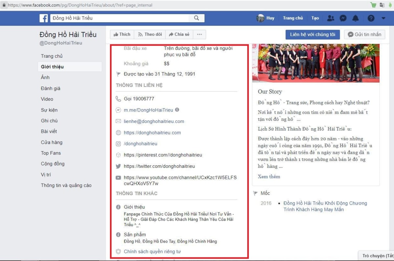
Task: Click the Huy profile avatar
Action: 260,18
